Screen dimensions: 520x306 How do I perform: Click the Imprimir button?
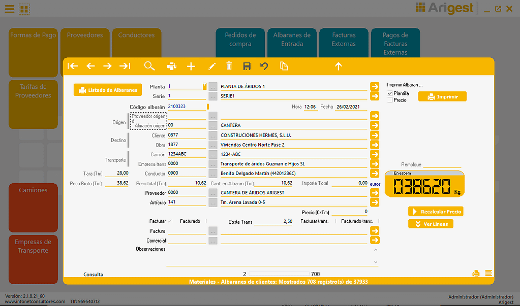tap(442, 96)
